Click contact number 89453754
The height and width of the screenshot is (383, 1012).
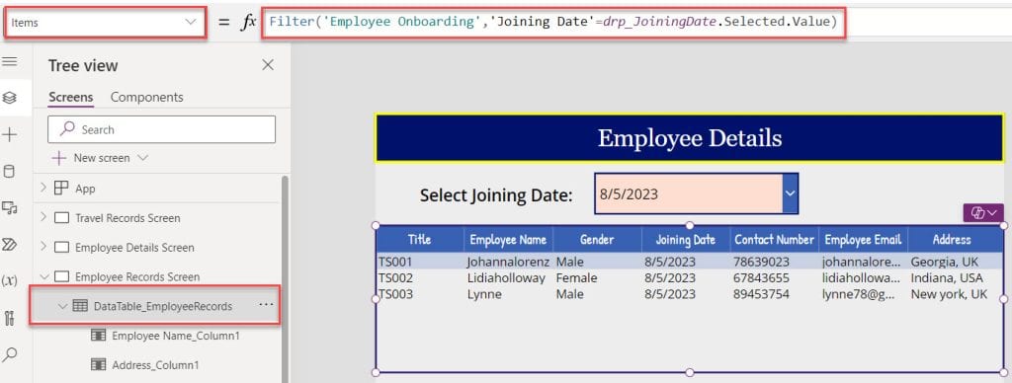coord(761,294)
